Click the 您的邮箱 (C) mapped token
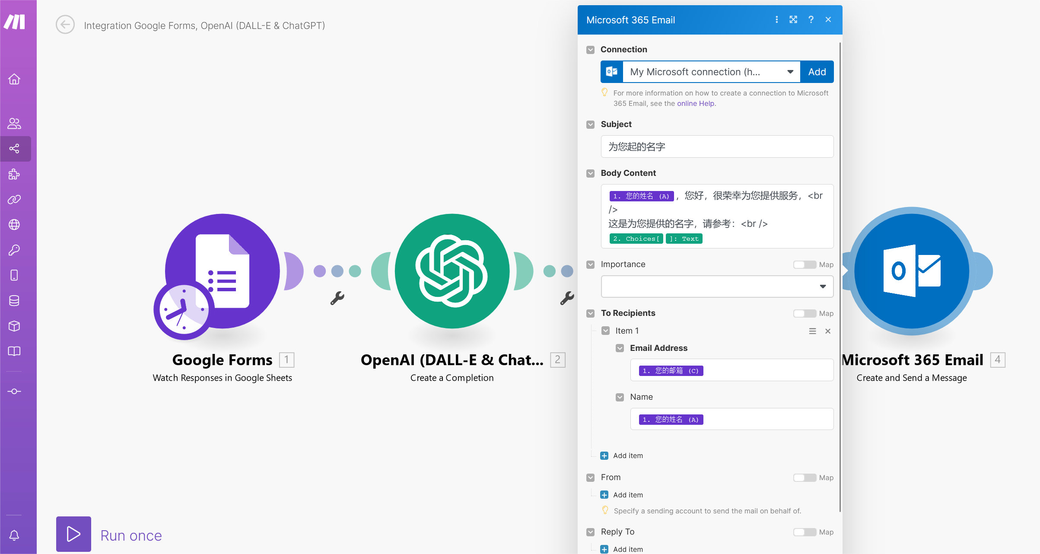The height and width of the screenshot is (554, 1040). coord(671,371)
